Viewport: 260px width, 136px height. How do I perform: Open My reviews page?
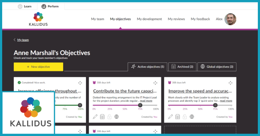tap(176, 19)
